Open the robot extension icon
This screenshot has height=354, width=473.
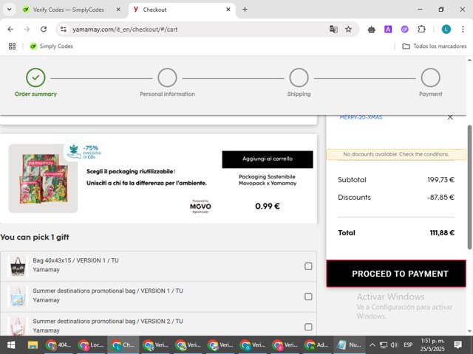tap(371, 29)
